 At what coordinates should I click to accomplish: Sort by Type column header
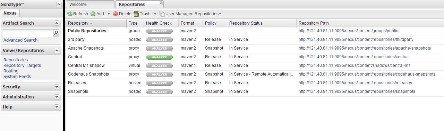(135, 23)
